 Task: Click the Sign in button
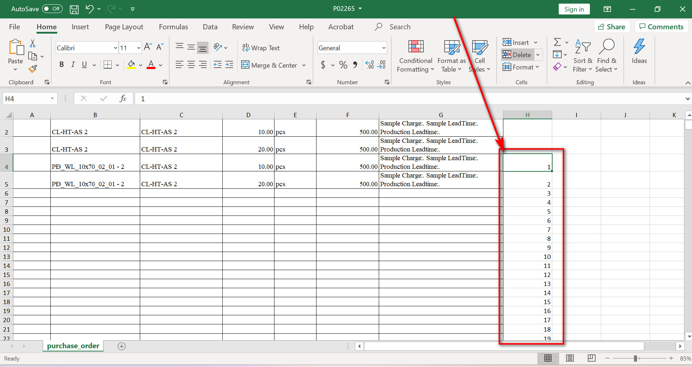[x=574, y=9]
